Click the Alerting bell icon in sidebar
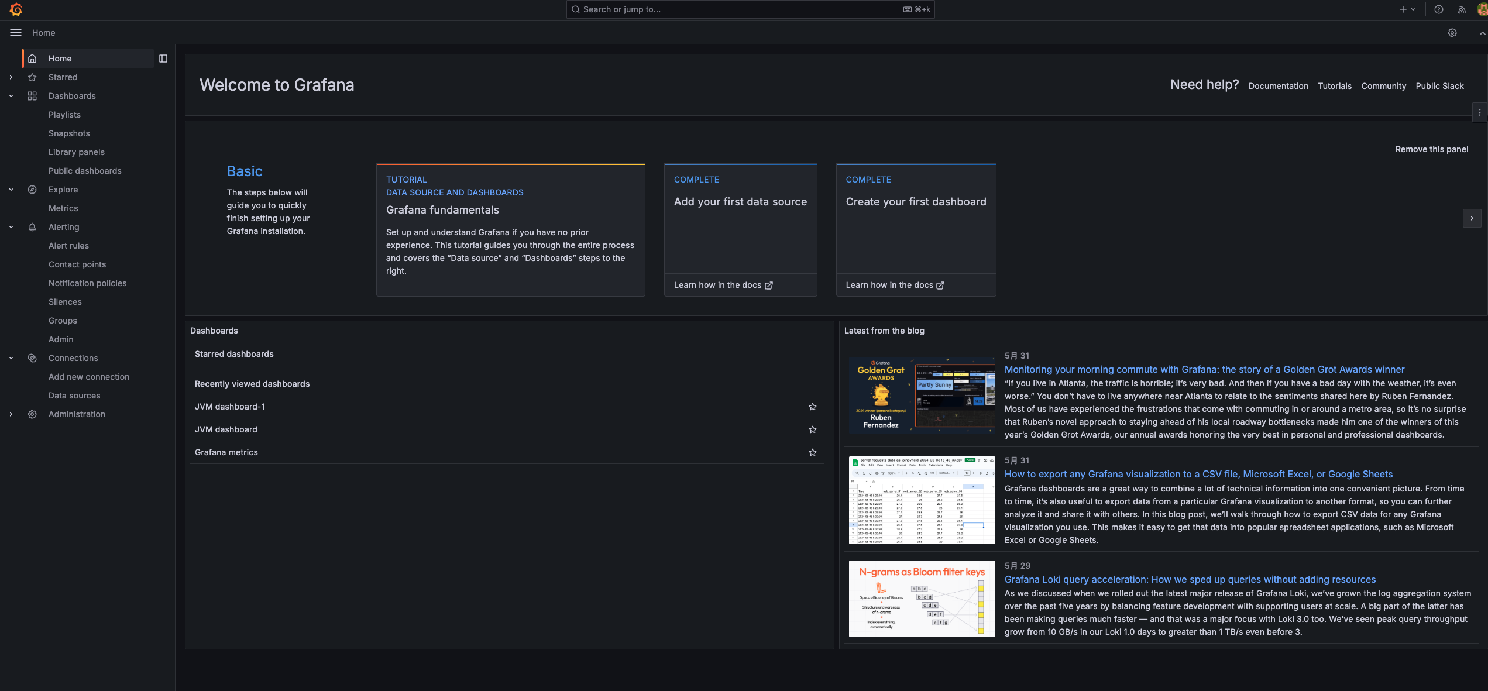The height and width of the screenshot is (691, 1488). (x=32, y=227)
